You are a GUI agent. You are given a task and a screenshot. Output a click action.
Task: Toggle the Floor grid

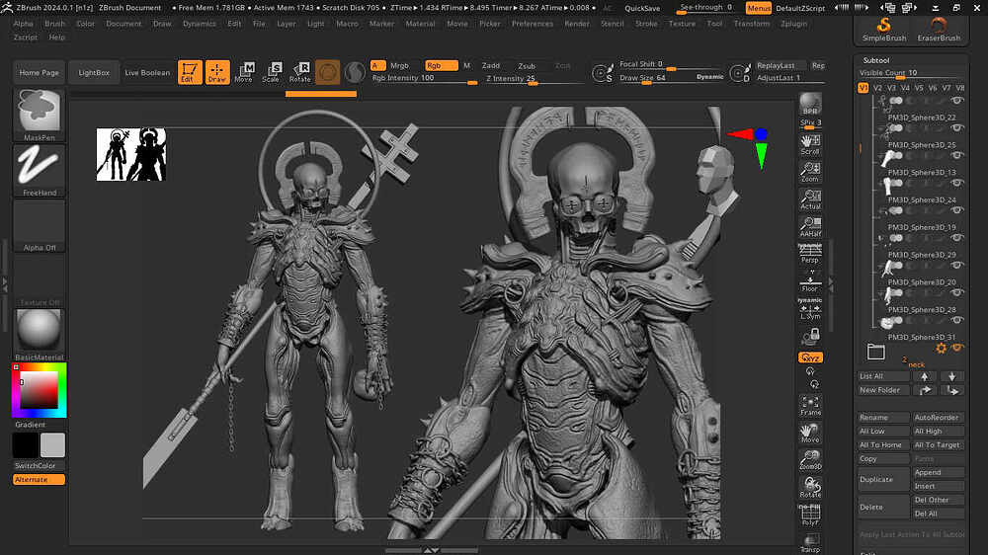810,281
